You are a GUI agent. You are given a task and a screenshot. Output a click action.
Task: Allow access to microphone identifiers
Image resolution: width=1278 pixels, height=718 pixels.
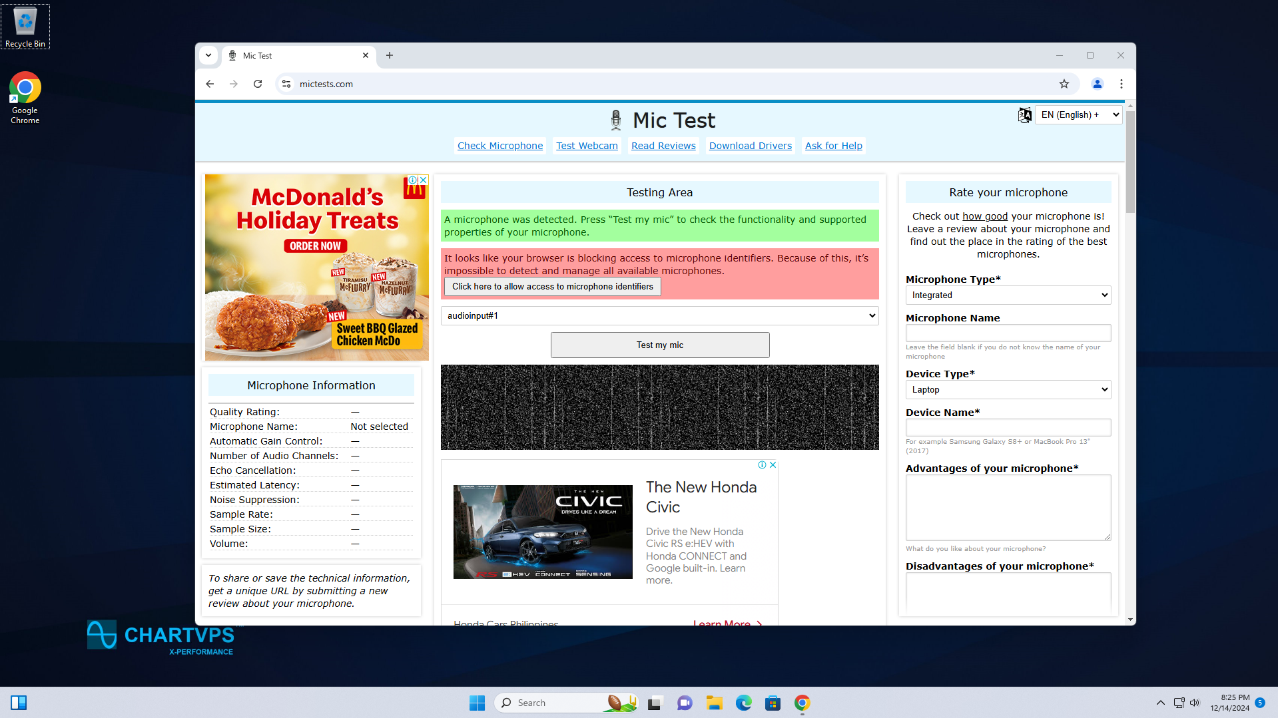[553, 286]
